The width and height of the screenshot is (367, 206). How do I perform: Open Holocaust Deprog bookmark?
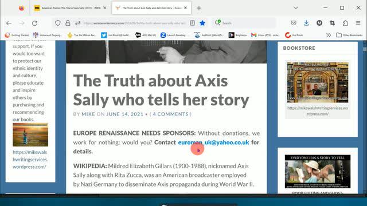click(x=48, y=35)
